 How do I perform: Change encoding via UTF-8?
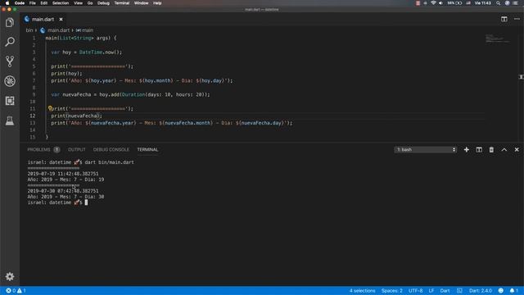(x=415, y=291)
